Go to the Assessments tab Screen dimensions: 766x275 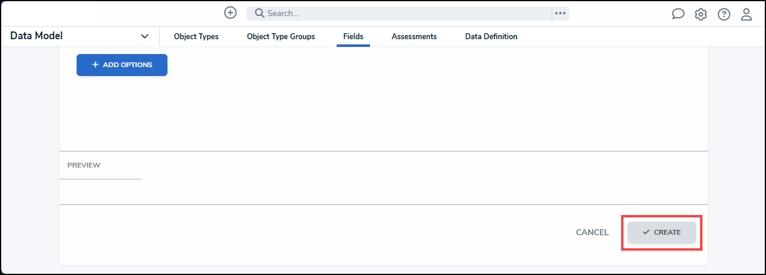click(414, 37)
